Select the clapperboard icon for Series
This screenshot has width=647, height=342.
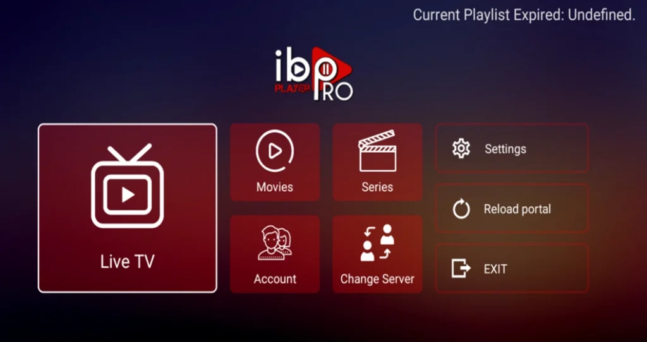tap(377, 151)
